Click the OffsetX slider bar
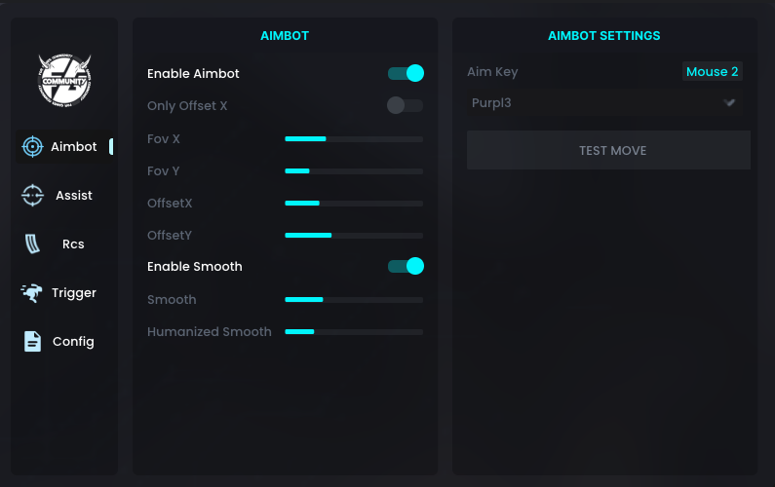 click(x=354, y=204)
